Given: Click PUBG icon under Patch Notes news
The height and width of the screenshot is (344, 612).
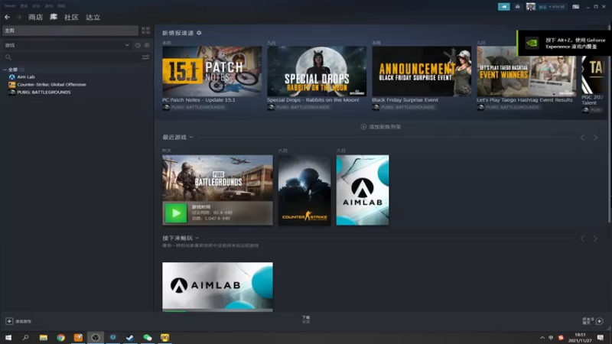Looking at the screenshot, I should (x=166, y=107).
